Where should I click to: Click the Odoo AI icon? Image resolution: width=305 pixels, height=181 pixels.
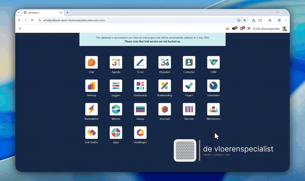[x=227, y=29]
